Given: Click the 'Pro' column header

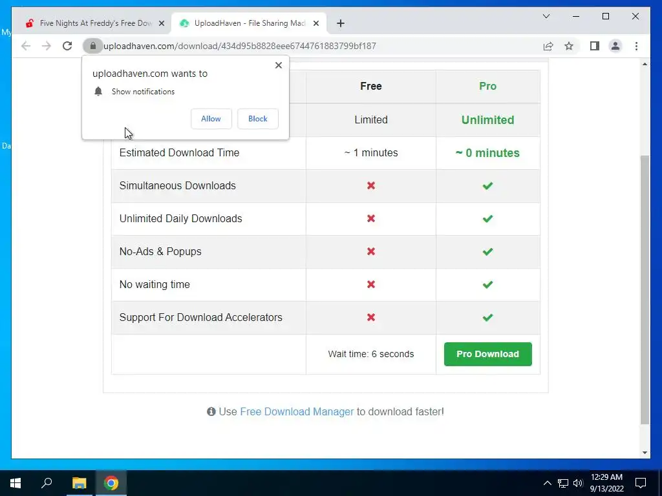Looking at the screenshot, I should [487, 86].
